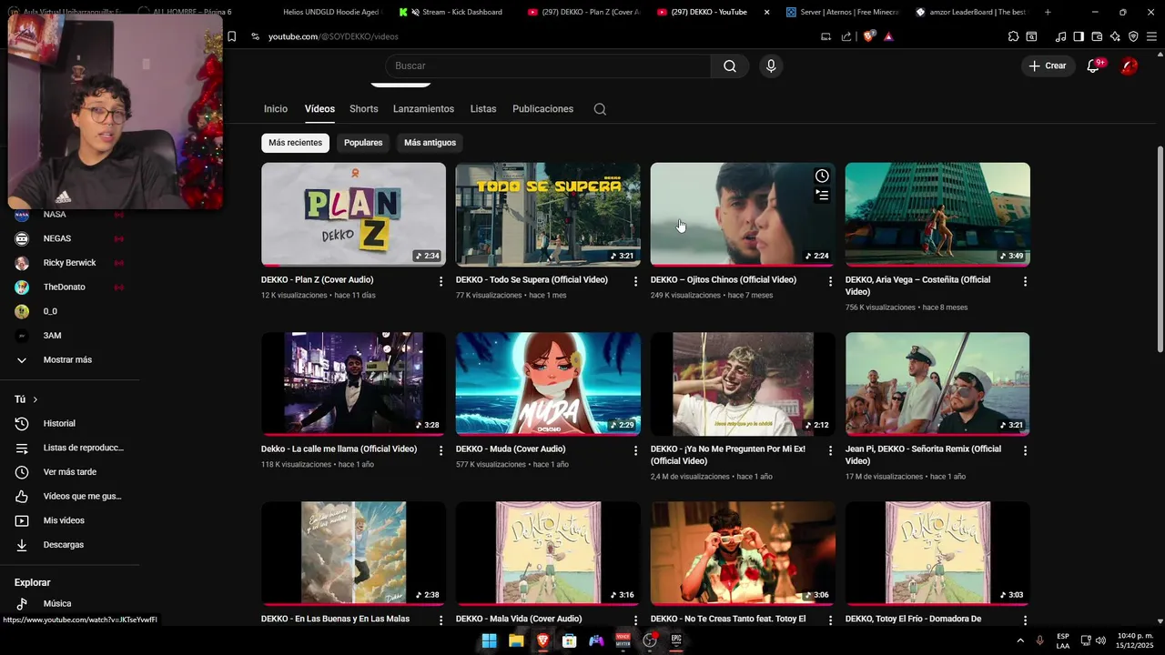Click the magnifier search button beside Buscar
The height and width of the screenshot is (655, 1165).
click(x=730, y=65)
